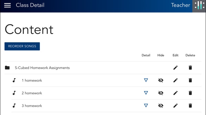Screen dimensions: 206x115
Task: Edit the 1 homework song
Action: (x=176, y=80)
